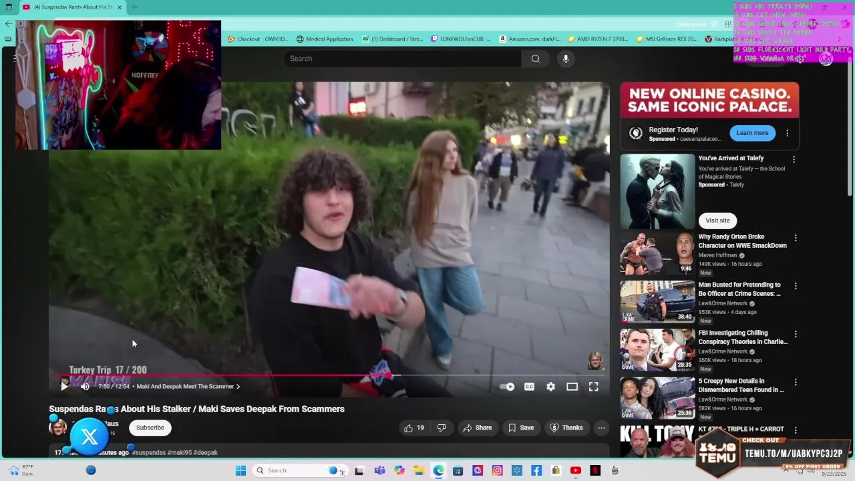Save the video to a playlist
Screen dimensions: 855x481
click(520, 428)
